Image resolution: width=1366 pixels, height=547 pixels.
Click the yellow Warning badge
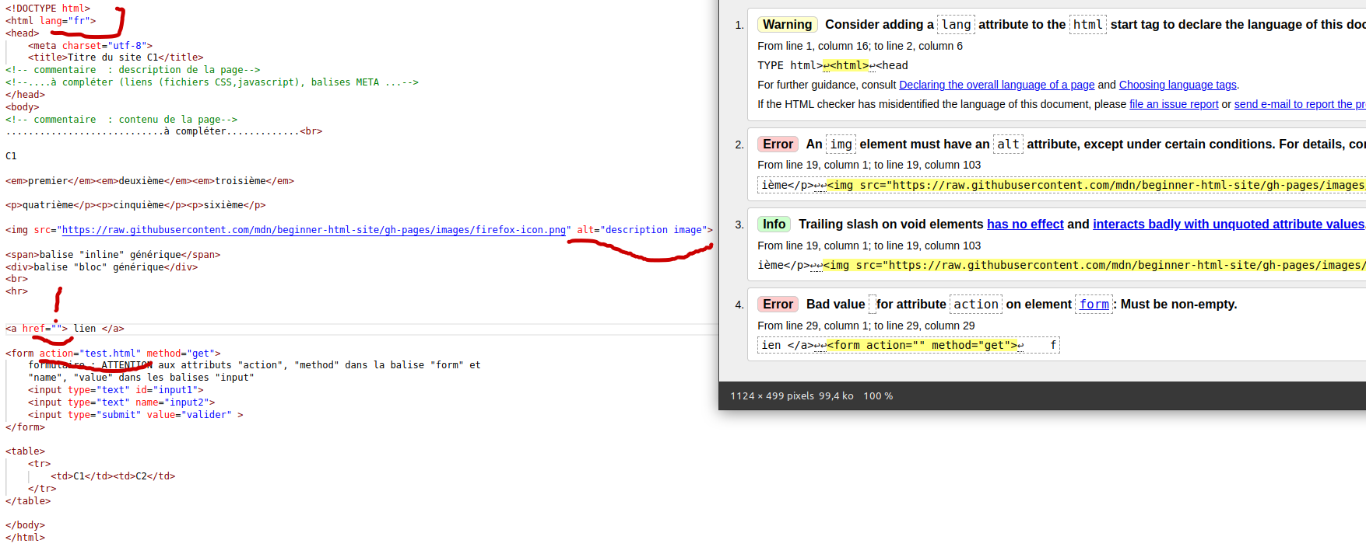tap(787, 25)
